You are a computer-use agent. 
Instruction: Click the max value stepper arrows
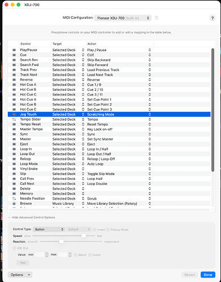70,255
